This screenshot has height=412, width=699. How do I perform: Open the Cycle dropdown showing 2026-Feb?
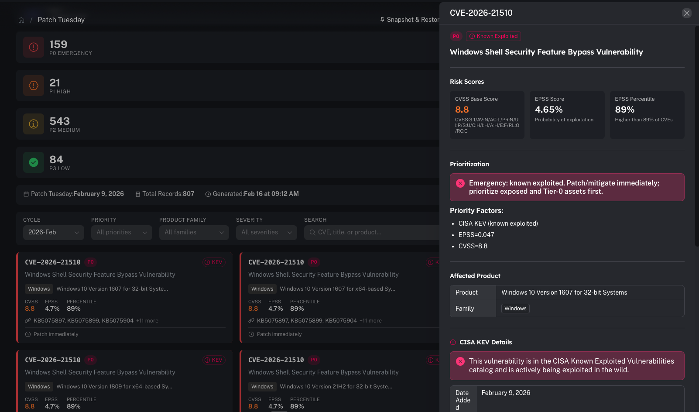(x=53, y=232)
